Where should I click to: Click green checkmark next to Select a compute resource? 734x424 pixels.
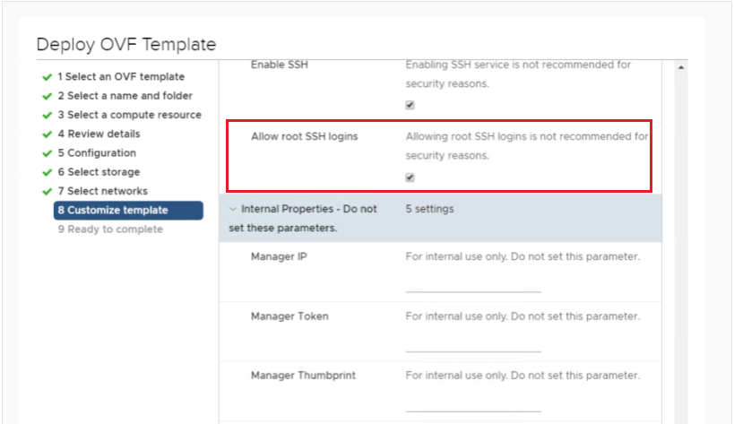47,116
